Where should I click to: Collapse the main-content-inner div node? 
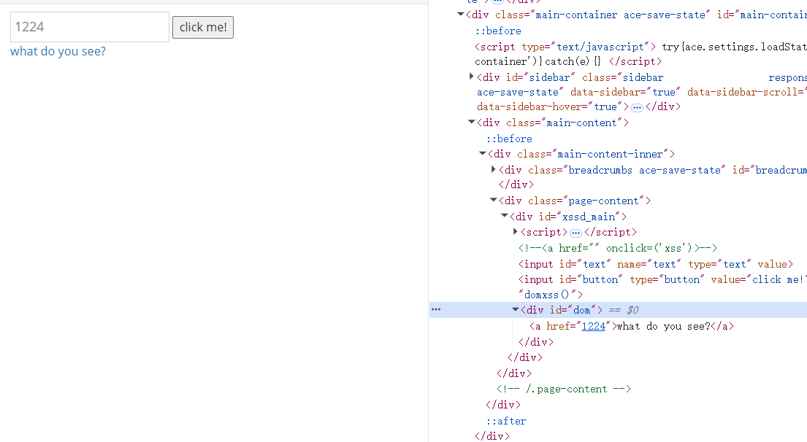coord(483,153)
